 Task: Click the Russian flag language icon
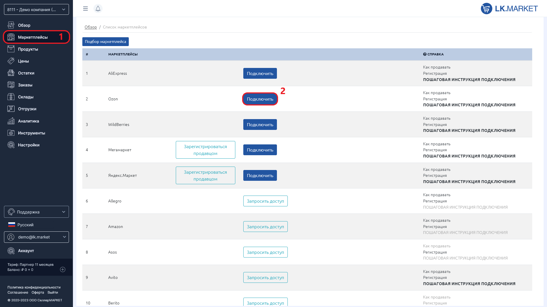[x=12, y=225]
